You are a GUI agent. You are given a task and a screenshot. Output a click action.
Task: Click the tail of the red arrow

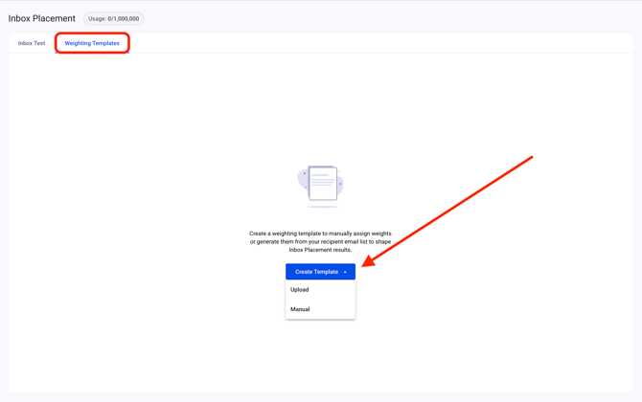click(x=530, y=158)
